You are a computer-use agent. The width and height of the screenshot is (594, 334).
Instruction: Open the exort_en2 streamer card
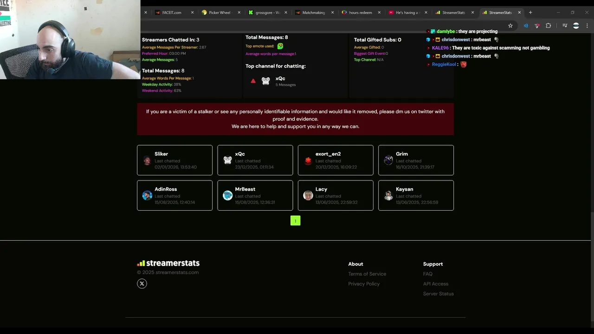click(x=336, y=160)
